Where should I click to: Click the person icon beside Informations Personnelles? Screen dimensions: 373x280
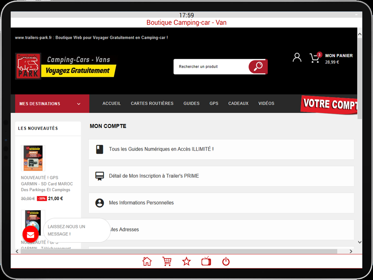(100, 203)
